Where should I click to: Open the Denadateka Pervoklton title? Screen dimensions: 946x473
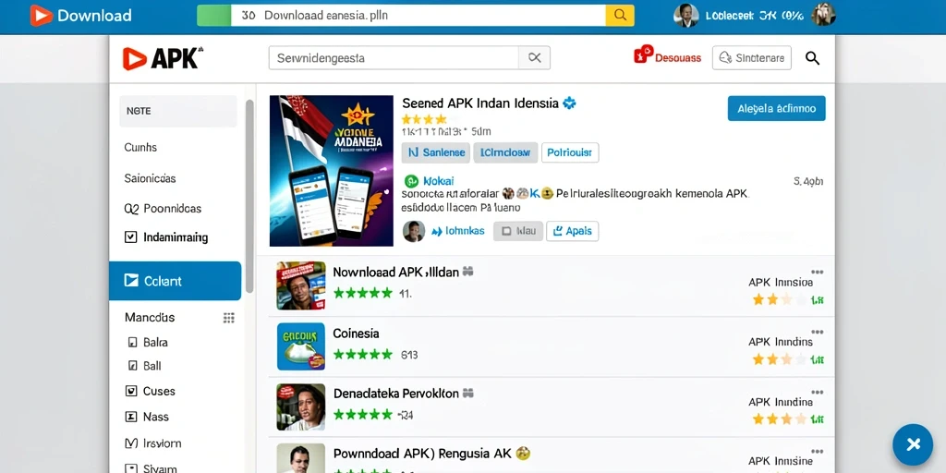click(395, 394)
